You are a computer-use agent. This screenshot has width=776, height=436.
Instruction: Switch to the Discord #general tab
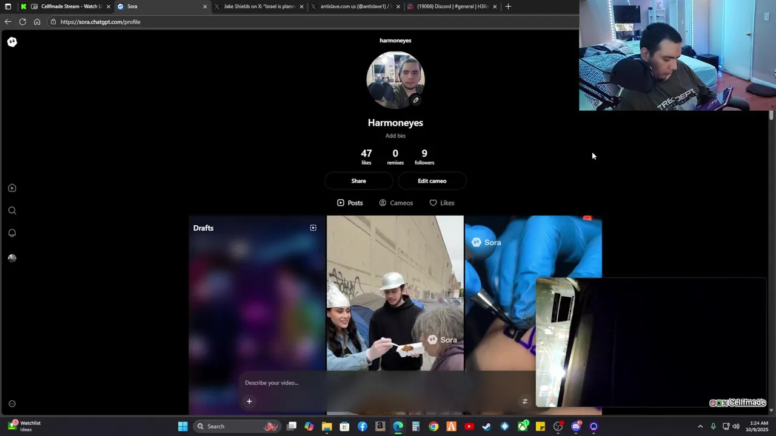tap(452, 7)
